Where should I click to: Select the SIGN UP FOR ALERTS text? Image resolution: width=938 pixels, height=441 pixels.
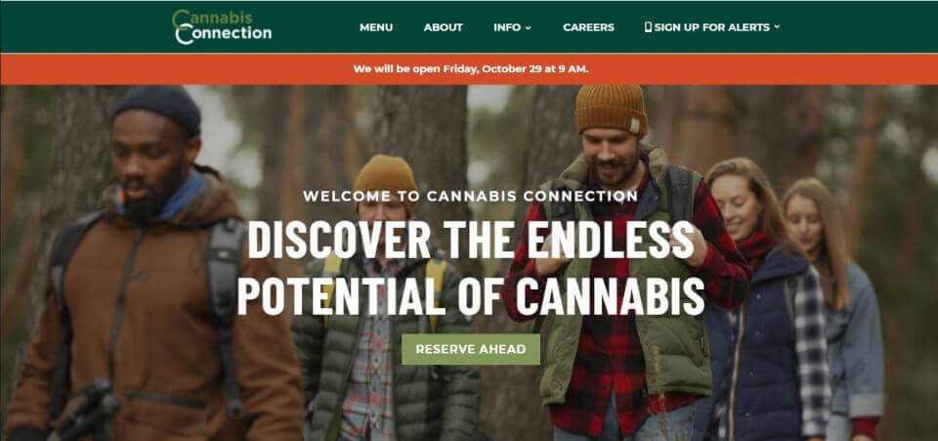[712, 27]
